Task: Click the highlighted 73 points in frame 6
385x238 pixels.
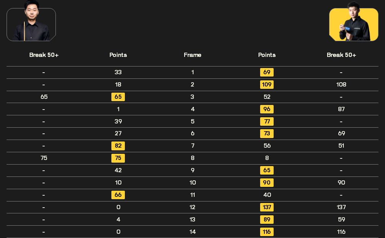Action: [267, 133]
